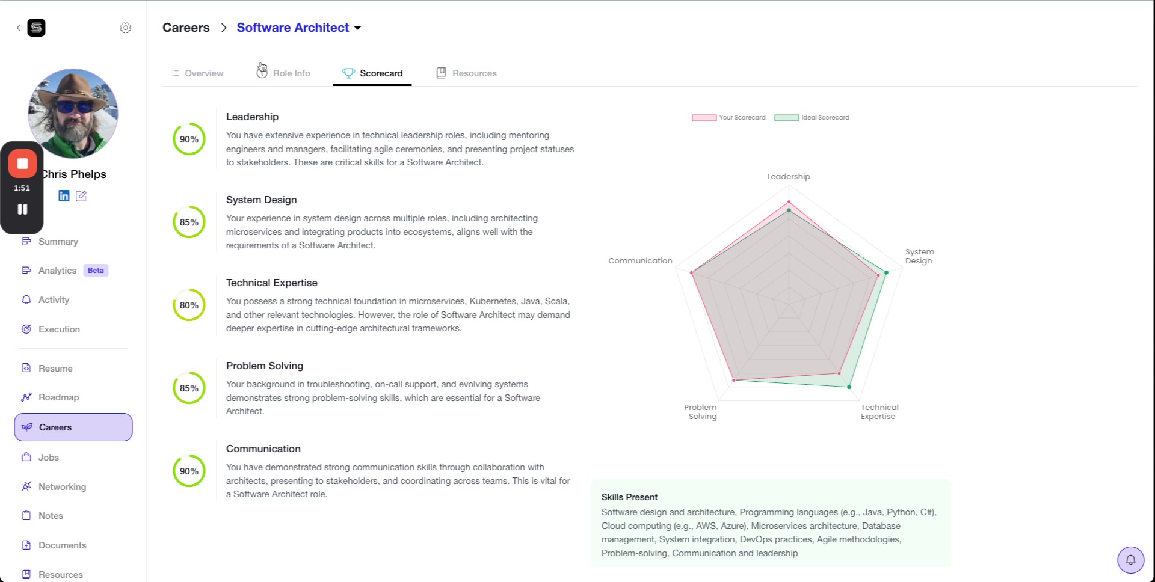Image resolution: width=1155 pixels, height=582 pixels.
Task: Click the 90% Leadership progress ring
Action: (189, 139)
